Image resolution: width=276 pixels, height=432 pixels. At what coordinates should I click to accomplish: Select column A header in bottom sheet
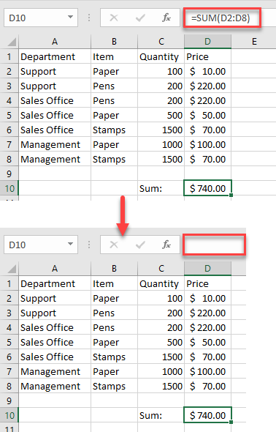pos(55,269)
